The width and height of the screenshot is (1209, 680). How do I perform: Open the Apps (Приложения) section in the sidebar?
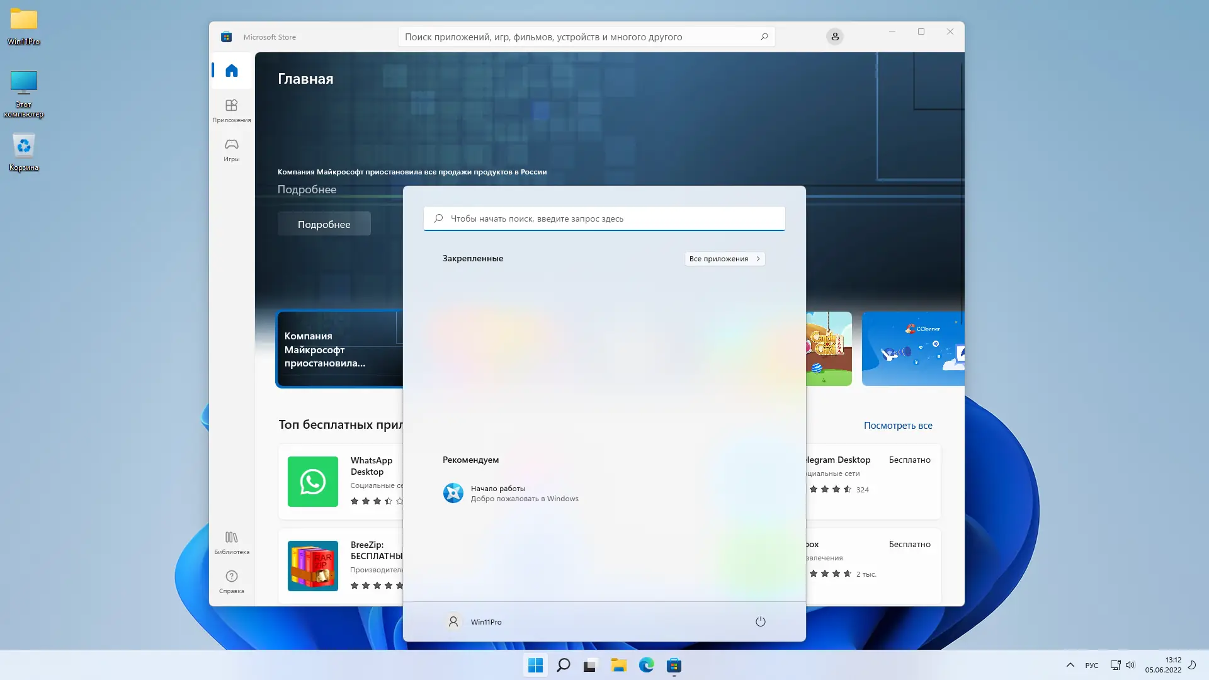point(232,110)
